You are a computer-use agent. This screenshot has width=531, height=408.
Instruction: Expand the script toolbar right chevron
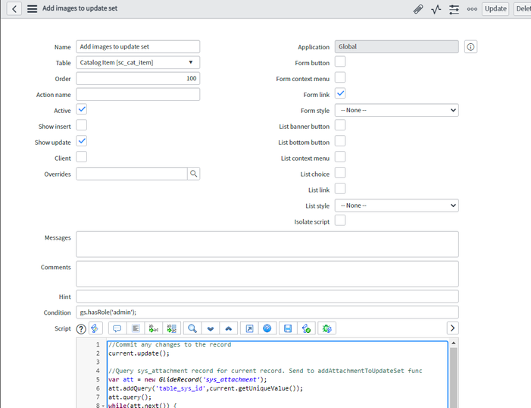[453, 328]
